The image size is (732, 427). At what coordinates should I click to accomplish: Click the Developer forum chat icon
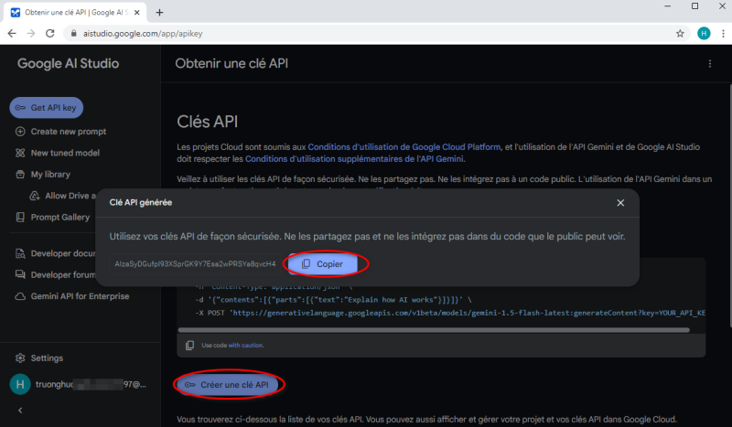tap(20, 275)
